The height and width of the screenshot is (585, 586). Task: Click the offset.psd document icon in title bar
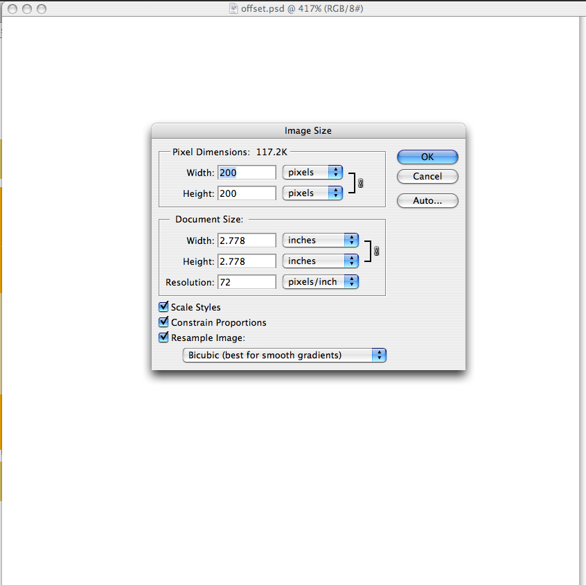(x=235, y=9)
